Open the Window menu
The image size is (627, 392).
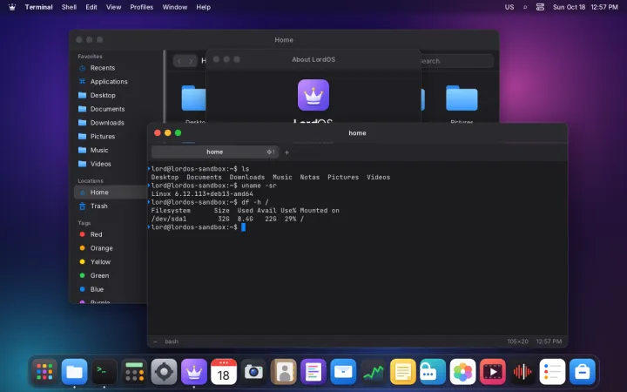coord(175,7)
